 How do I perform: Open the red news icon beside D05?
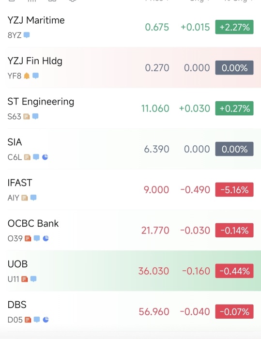click(28, 320)
